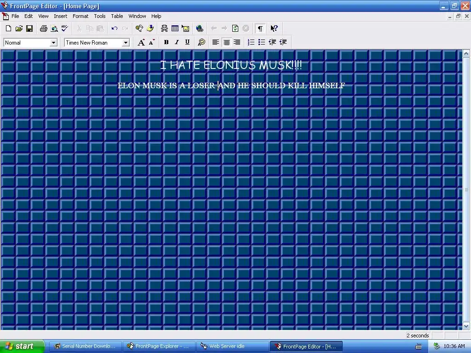The height and width of the screenshot is (353, 471).
Task: Open the Table menu
Action: click(x=117, y=16)
